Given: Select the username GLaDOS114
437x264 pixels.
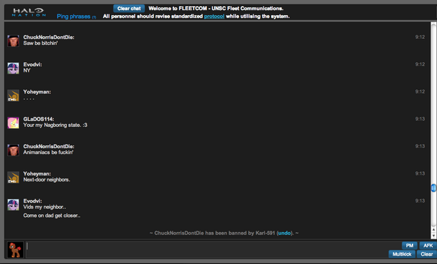Looking at the screenshot, I should tap(38, 119).
